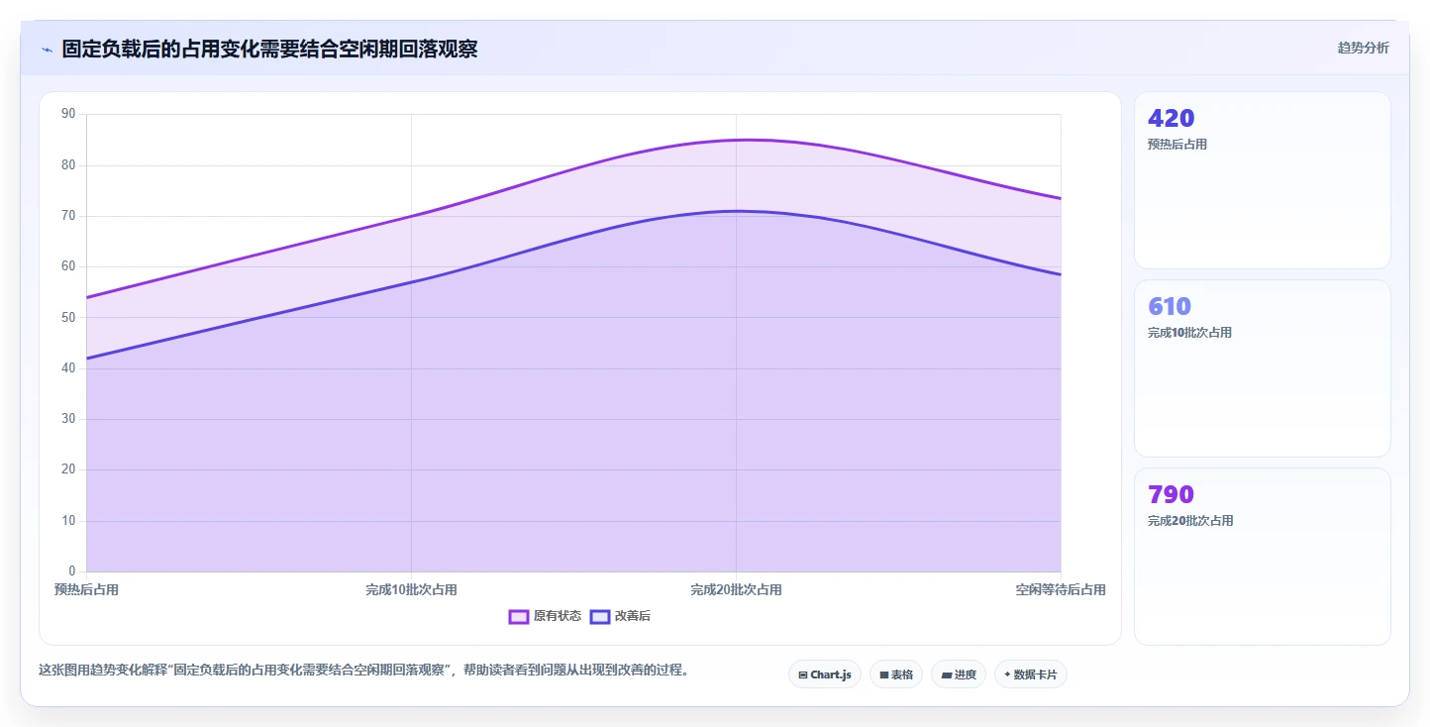Screen dimensions: 1430x727
Task: Click the 610 value in the 完成10批次占用 card
Action: [x=1170, y=306]
